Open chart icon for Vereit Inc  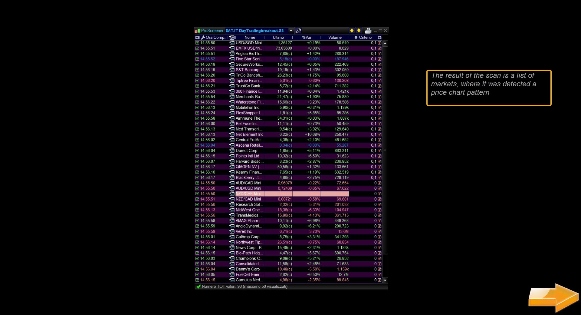pos(232,232)
